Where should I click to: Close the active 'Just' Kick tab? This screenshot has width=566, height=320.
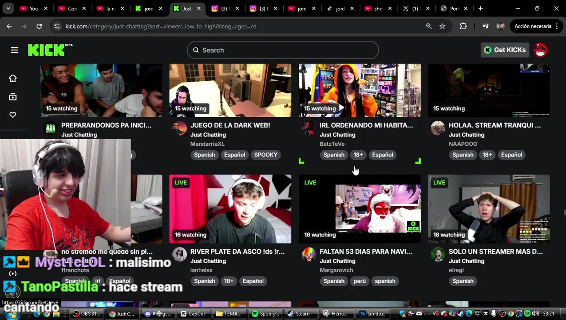199,8
